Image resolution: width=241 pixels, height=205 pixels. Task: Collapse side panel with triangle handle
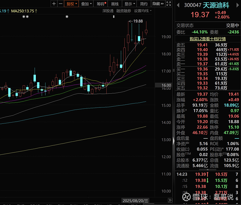coord(174,141)
